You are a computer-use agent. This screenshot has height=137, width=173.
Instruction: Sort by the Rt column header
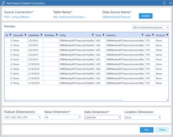click(x=7, y=35)
